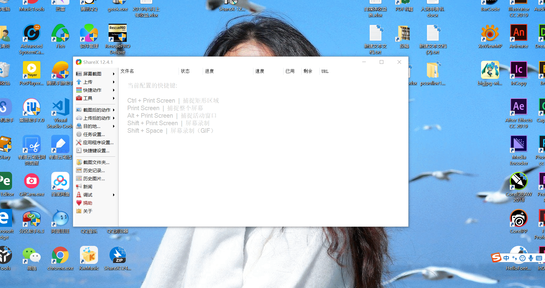Open 任务设置 menu item

point(94,134)
